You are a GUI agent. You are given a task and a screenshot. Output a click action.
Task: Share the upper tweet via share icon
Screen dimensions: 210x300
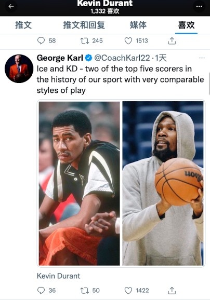pos(172,41)
